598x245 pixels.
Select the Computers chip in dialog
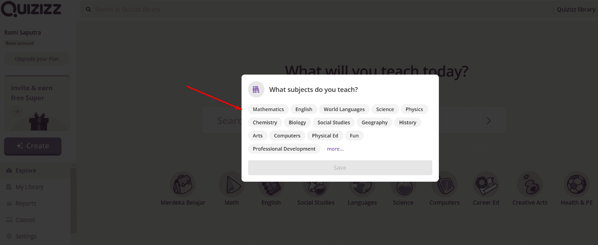point(287,135)
